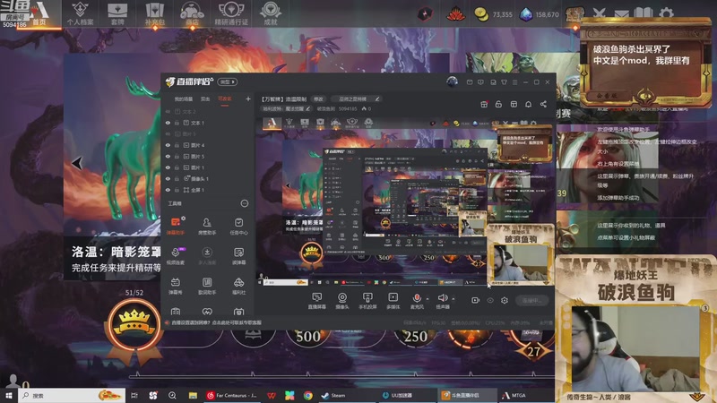This screenshot has height=403, width=717.
Task: Toggle visibility of layer 图片 5
Action: pos(168,156)
